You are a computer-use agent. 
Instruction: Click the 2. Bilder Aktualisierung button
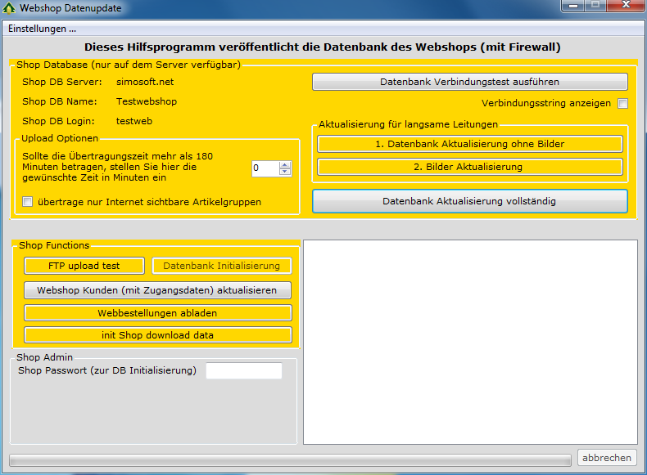(x=469, y=167)
